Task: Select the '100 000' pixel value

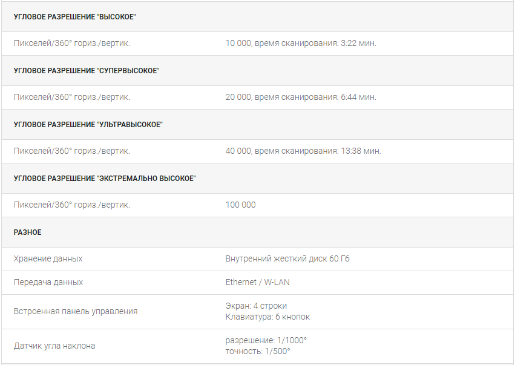Action: tap(240, 205)
